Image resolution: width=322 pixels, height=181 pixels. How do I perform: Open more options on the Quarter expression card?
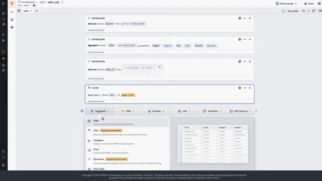[245, 18]
